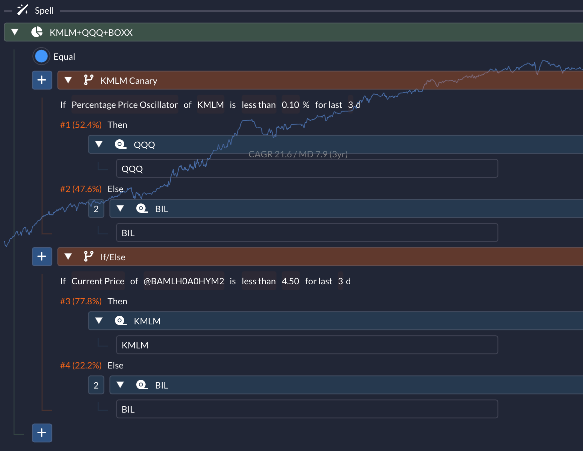Click asset icon on BIL under If/Else
This screenshot has height=451, width=583.
[142, 385]
